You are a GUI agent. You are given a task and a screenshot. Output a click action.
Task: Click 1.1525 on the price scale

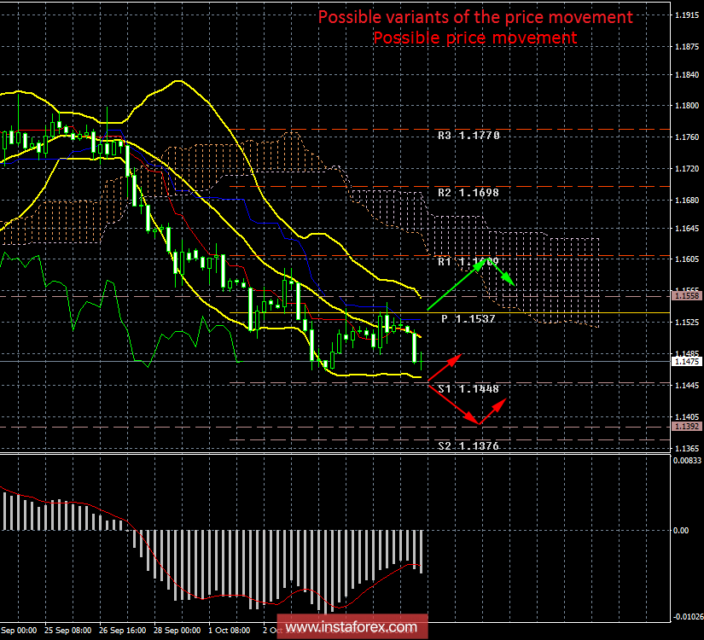(687, 323)
